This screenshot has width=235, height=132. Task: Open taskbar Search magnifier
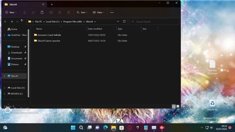(81, 128)
